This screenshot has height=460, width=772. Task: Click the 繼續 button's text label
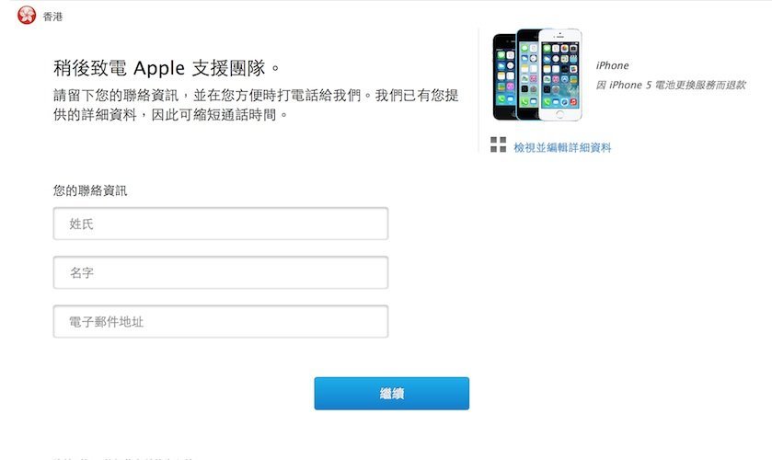(392, 394)
